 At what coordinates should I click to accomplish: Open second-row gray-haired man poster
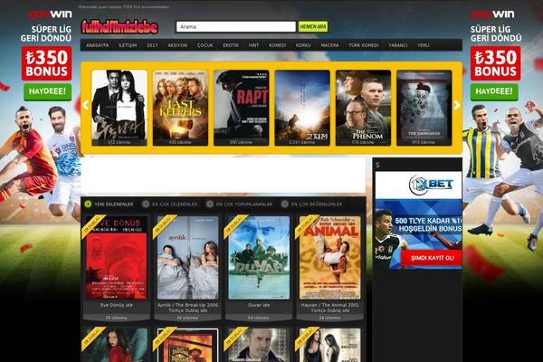(259, 345)
